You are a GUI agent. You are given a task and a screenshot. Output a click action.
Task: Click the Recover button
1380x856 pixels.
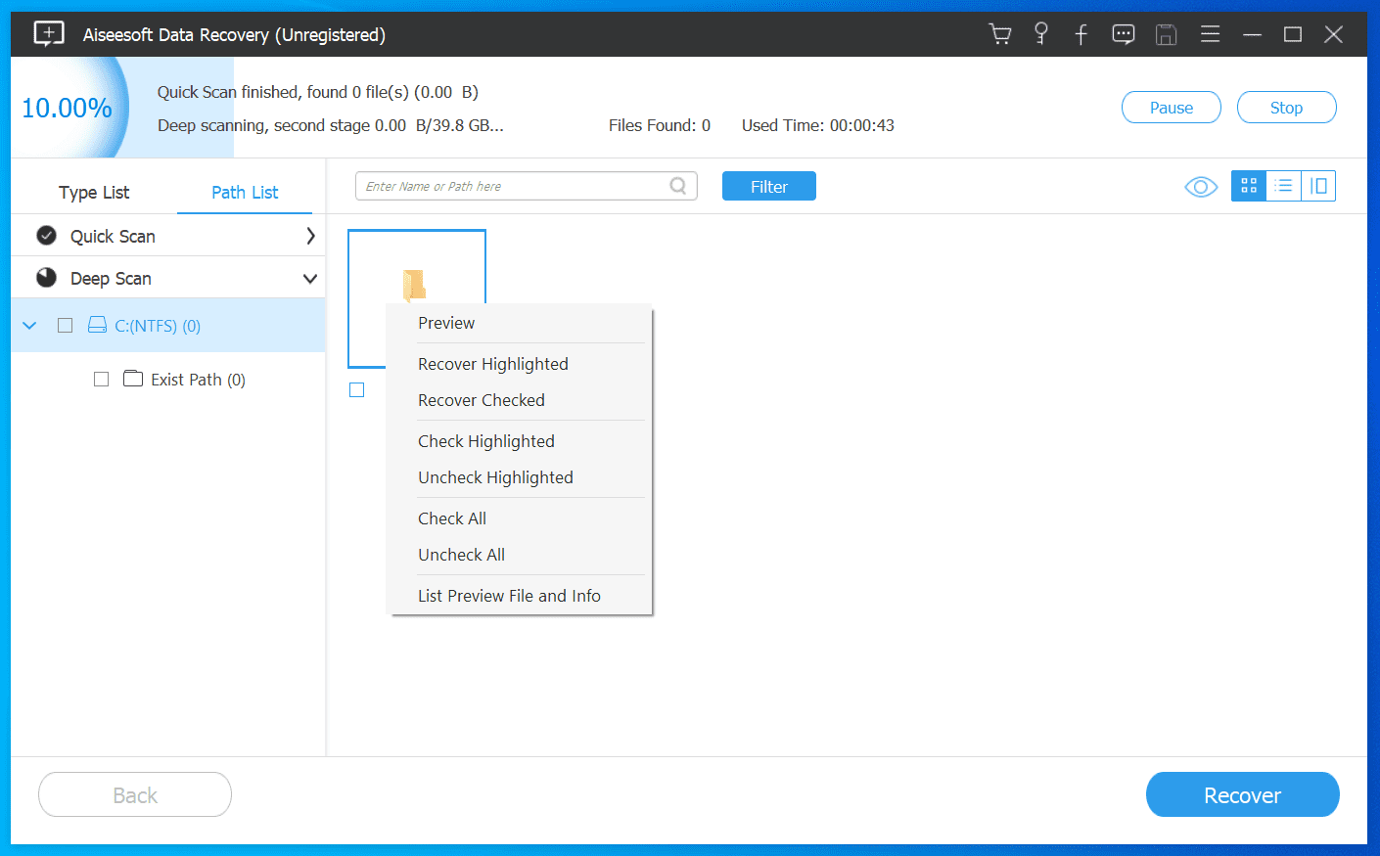point(1242,794)
